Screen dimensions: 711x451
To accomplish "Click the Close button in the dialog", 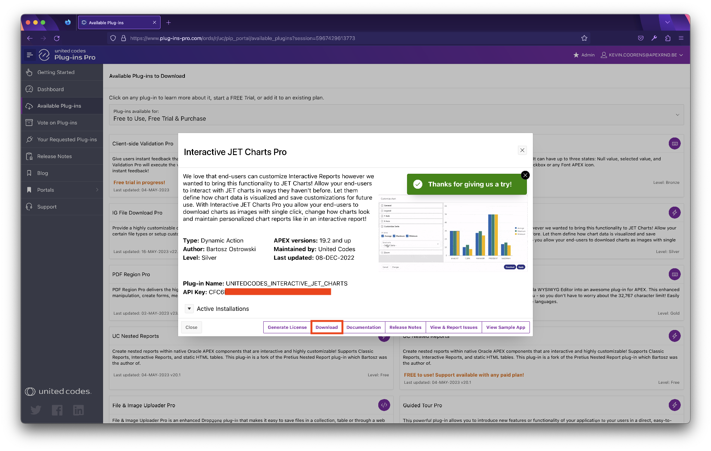I will coord(192,327).
